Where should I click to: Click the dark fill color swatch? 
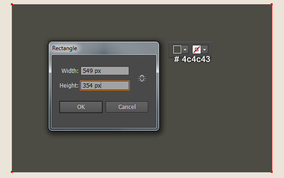pos(177,49)
